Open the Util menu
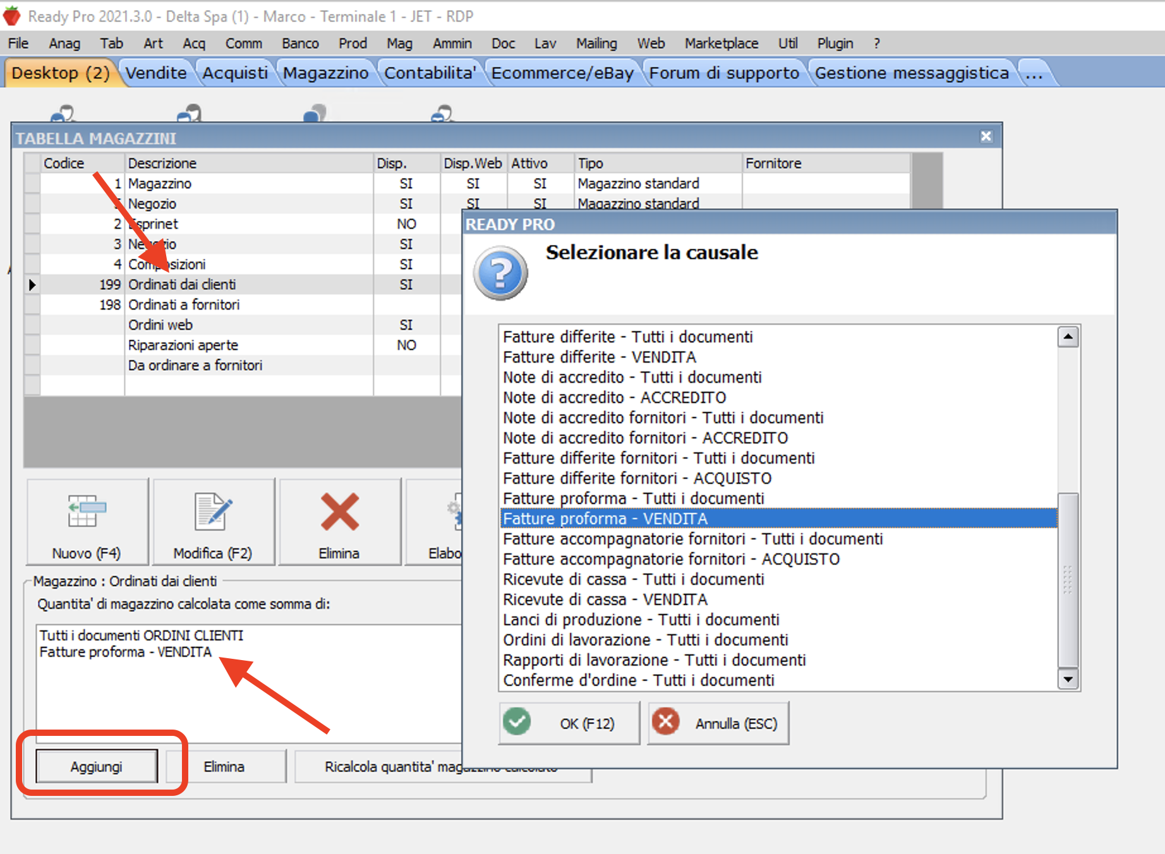 pyautogui.click(x=788, y=43)
